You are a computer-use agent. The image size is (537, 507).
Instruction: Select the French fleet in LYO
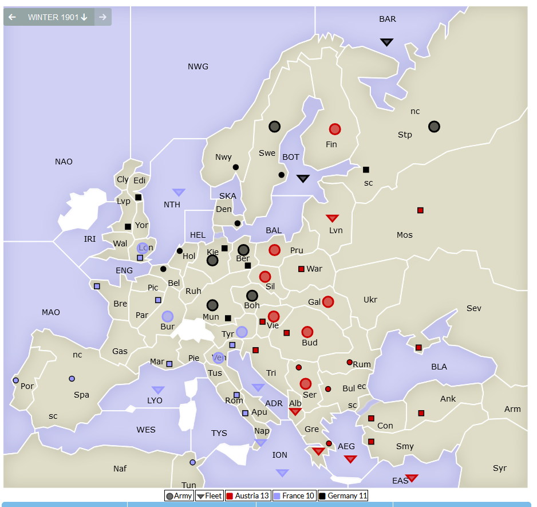pyautogui.click(x=158, y=390)
